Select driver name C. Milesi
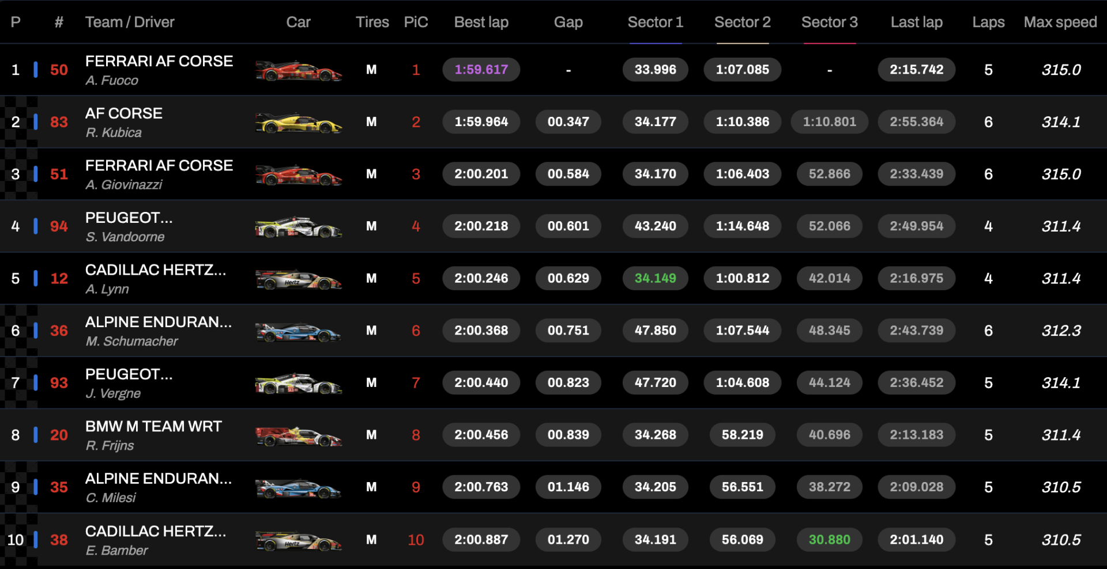 click(111, 498)
